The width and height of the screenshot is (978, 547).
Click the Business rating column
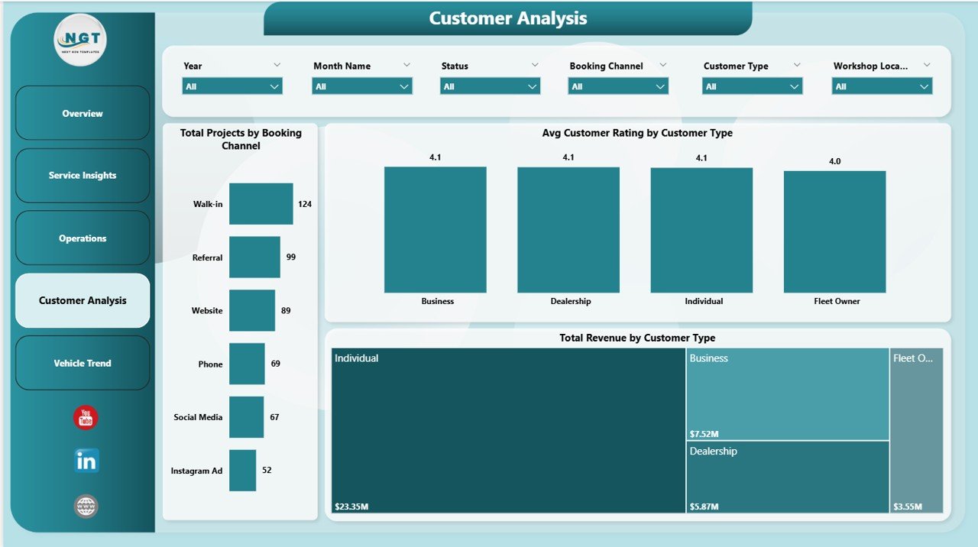click(x=436, y=230)
